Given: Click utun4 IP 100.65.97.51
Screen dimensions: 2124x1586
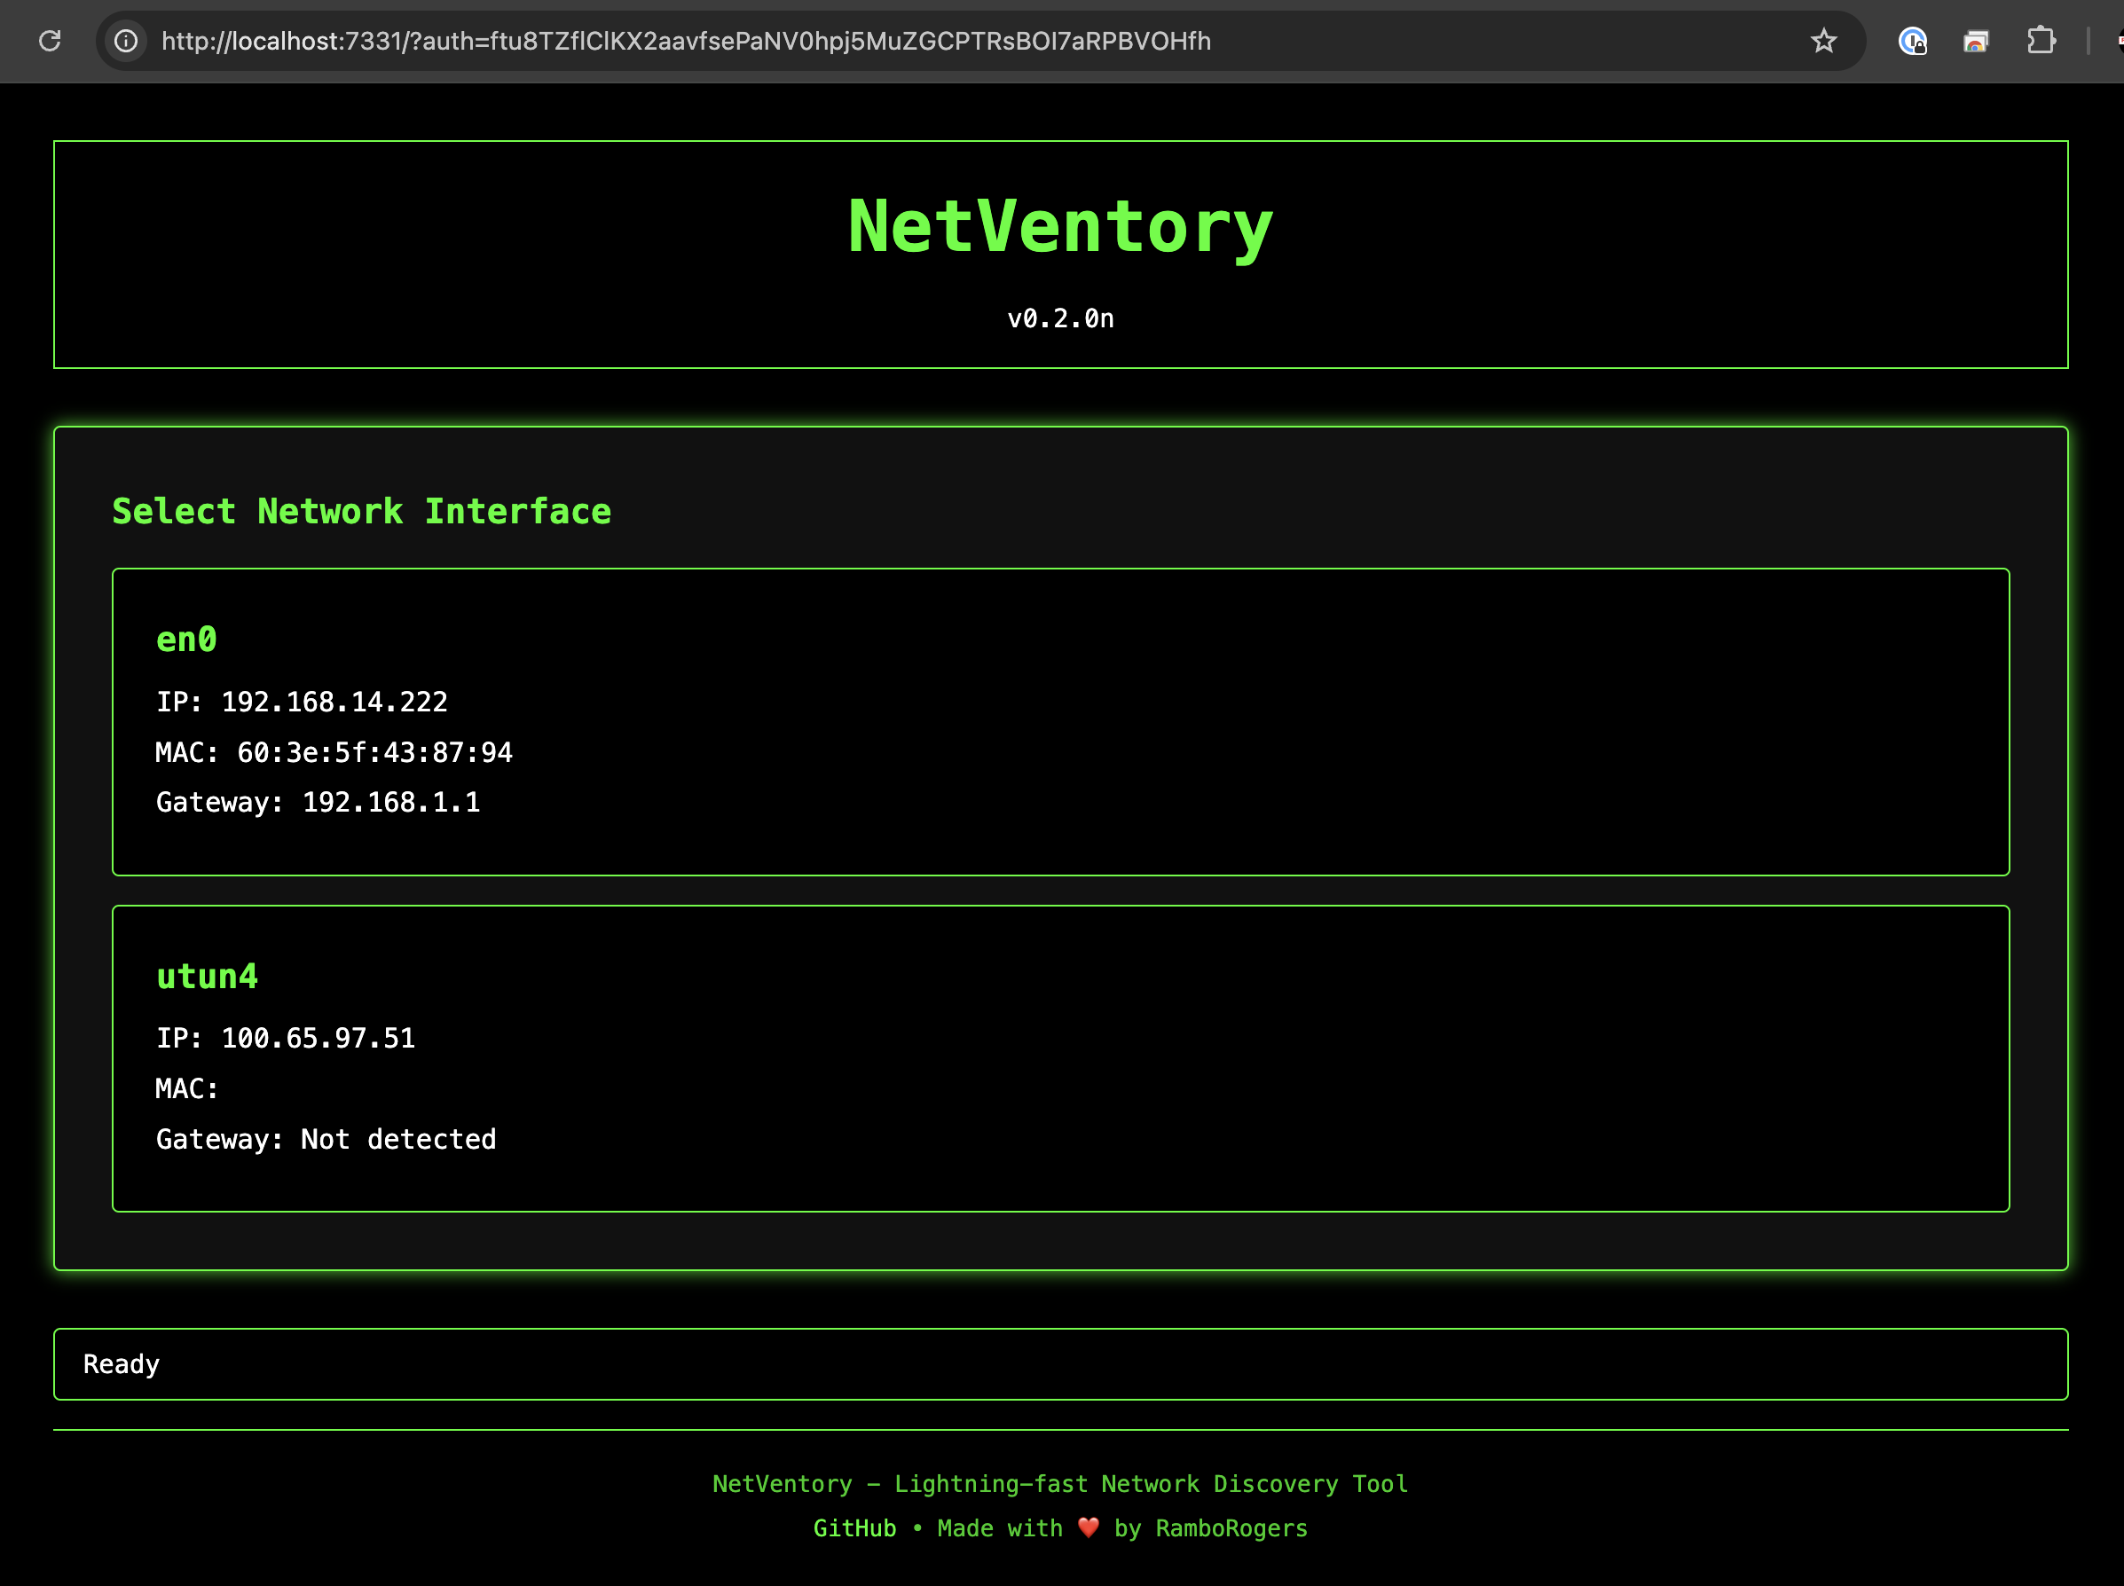Looking at the screenshot, I should click(x=285, y=1038).
